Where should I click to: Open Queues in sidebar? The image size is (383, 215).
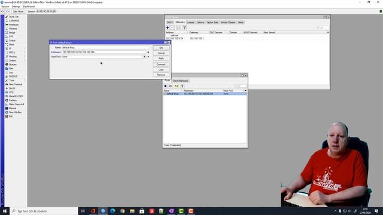[13, 64]
